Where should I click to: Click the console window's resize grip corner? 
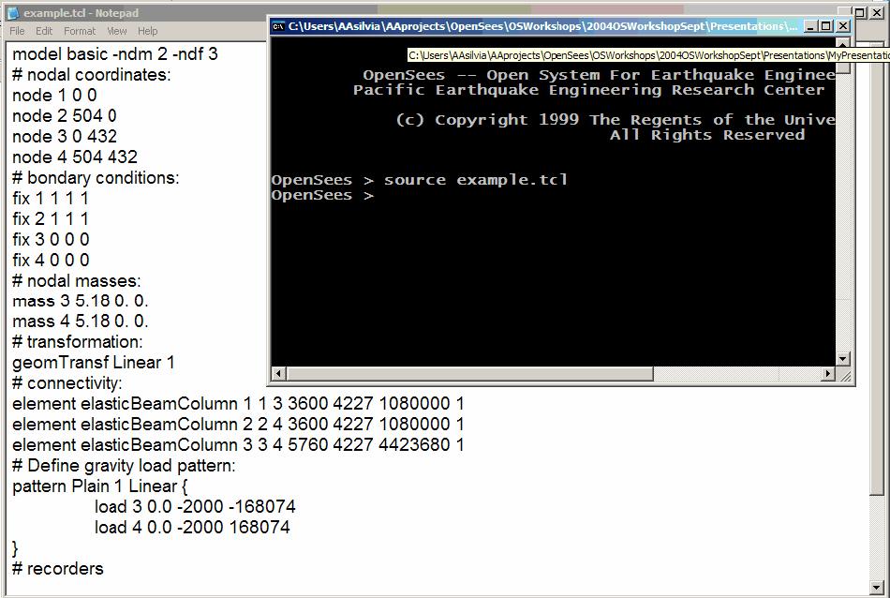pyautogui.click(x=845, y=375)
